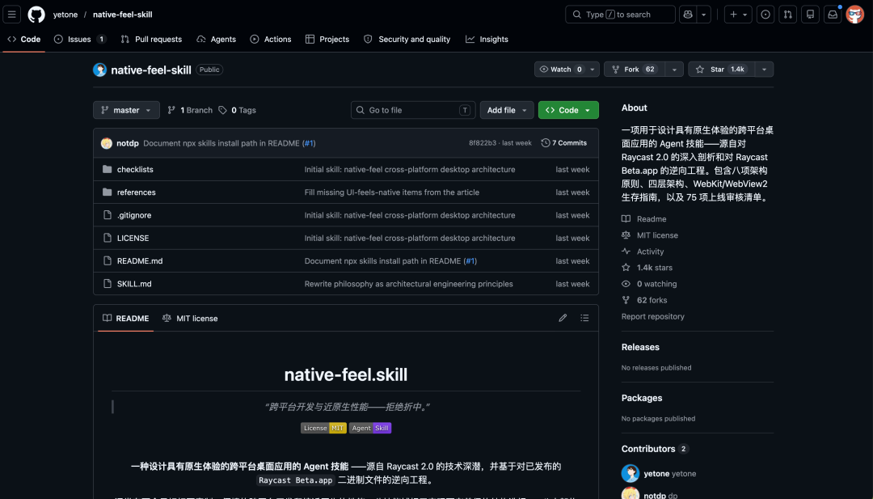Open commit hash 8f822b3
Screen dimensions: 873x499
(482, 143)
